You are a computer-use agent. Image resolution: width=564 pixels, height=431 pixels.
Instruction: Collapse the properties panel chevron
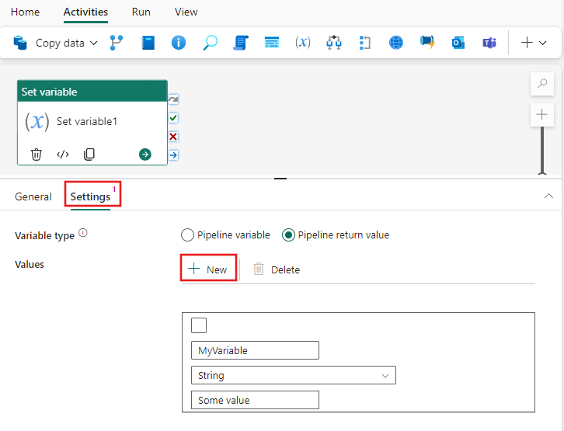tap(548, 196)
